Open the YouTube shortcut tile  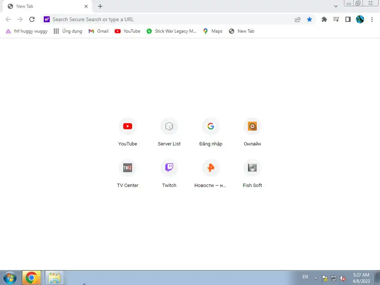point(128,132)
